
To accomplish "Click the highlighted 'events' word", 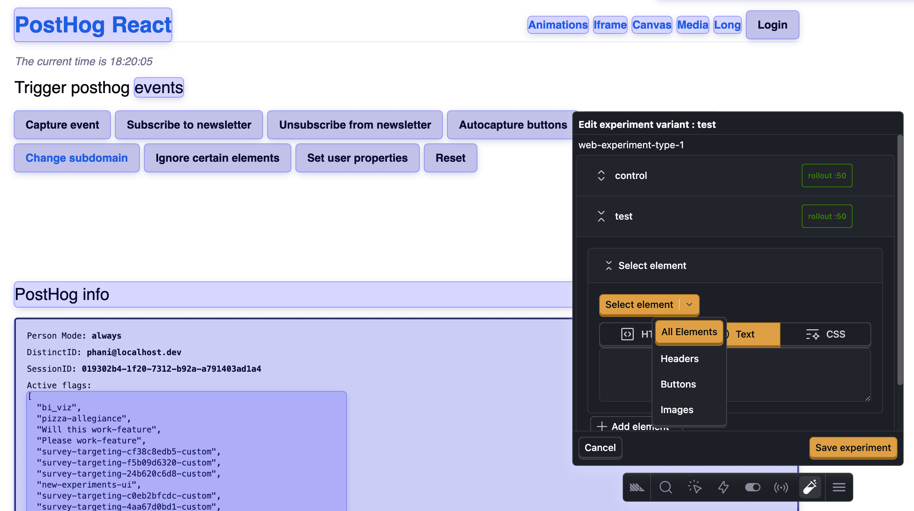I will (x=158, y=88).
